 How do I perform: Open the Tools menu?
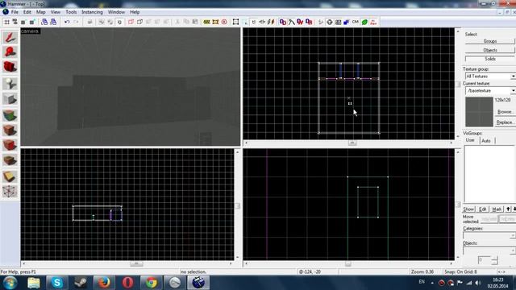coord(71,12)
